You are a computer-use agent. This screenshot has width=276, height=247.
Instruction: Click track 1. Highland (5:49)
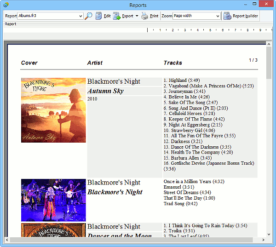tap(182, 80)
